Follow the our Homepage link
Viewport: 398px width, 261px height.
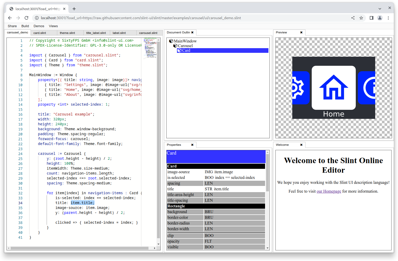click(329, 191)
